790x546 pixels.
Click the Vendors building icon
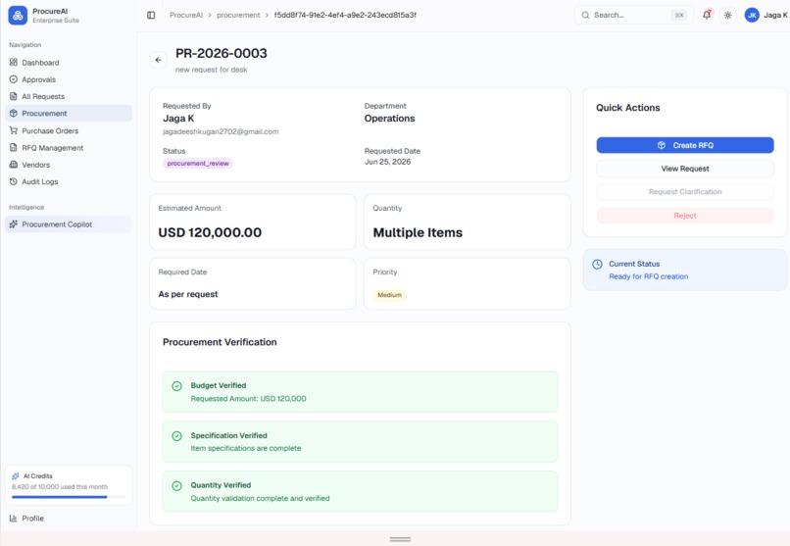click(x=14, y=165)
